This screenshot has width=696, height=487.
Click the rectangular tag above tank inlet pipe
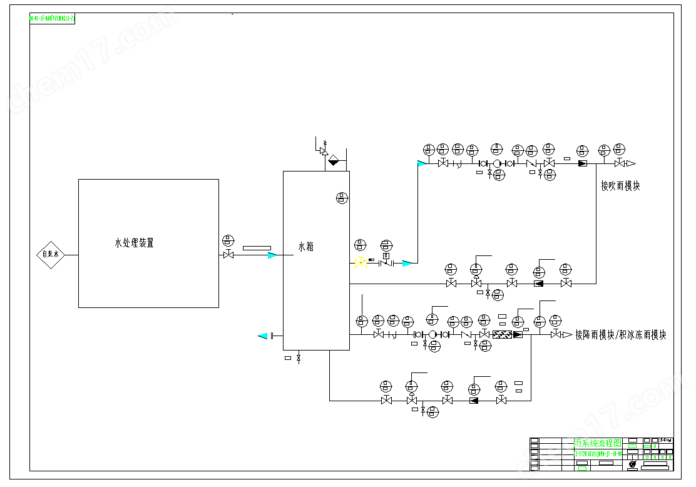[257, 248]
